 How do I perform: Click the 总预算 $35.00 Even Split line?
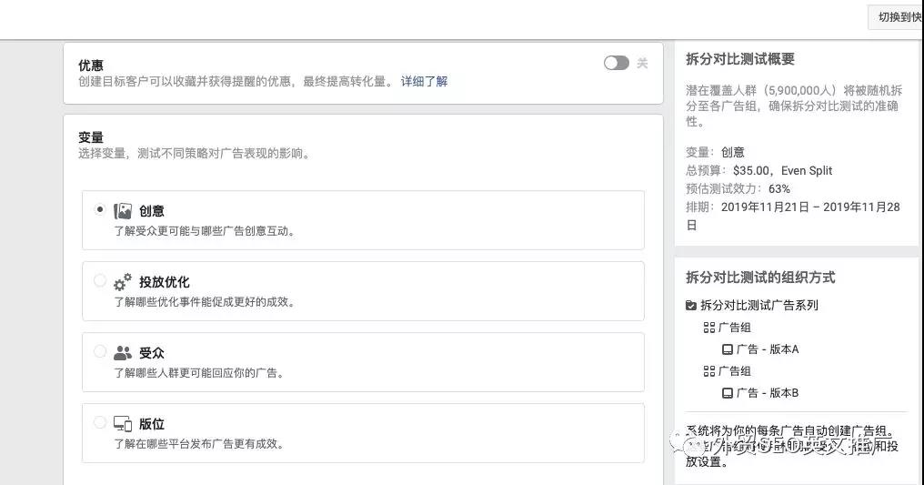click(759, 171)
